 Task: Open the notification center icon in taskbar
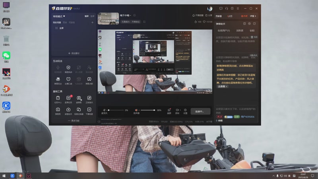312,176
